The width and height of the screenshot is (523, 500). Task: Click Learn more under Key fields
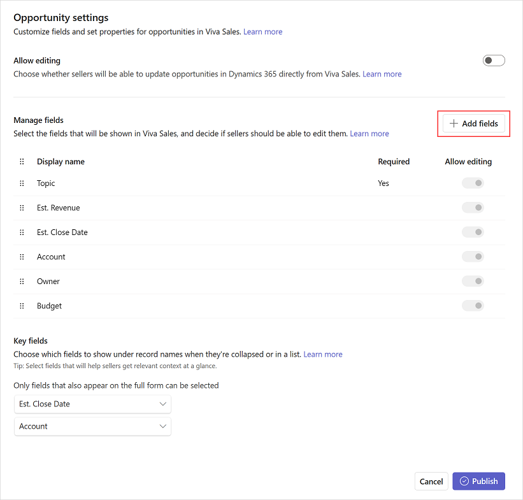323,354
